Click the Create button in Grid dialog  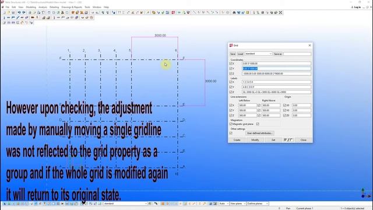(237, 140)
